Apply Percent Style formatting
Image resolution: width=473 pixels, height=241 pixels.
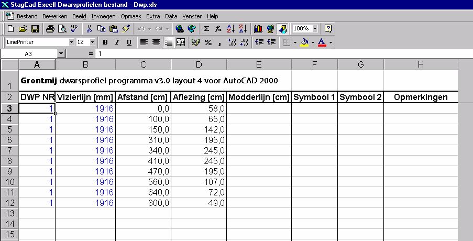point(208,42)
